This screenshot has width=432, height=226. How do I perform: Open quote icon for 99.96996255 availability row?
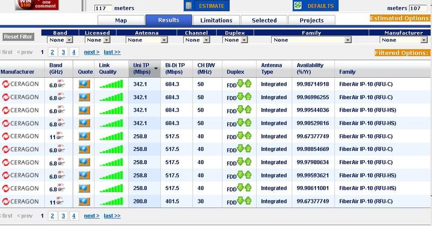click(x=84, y=97)
